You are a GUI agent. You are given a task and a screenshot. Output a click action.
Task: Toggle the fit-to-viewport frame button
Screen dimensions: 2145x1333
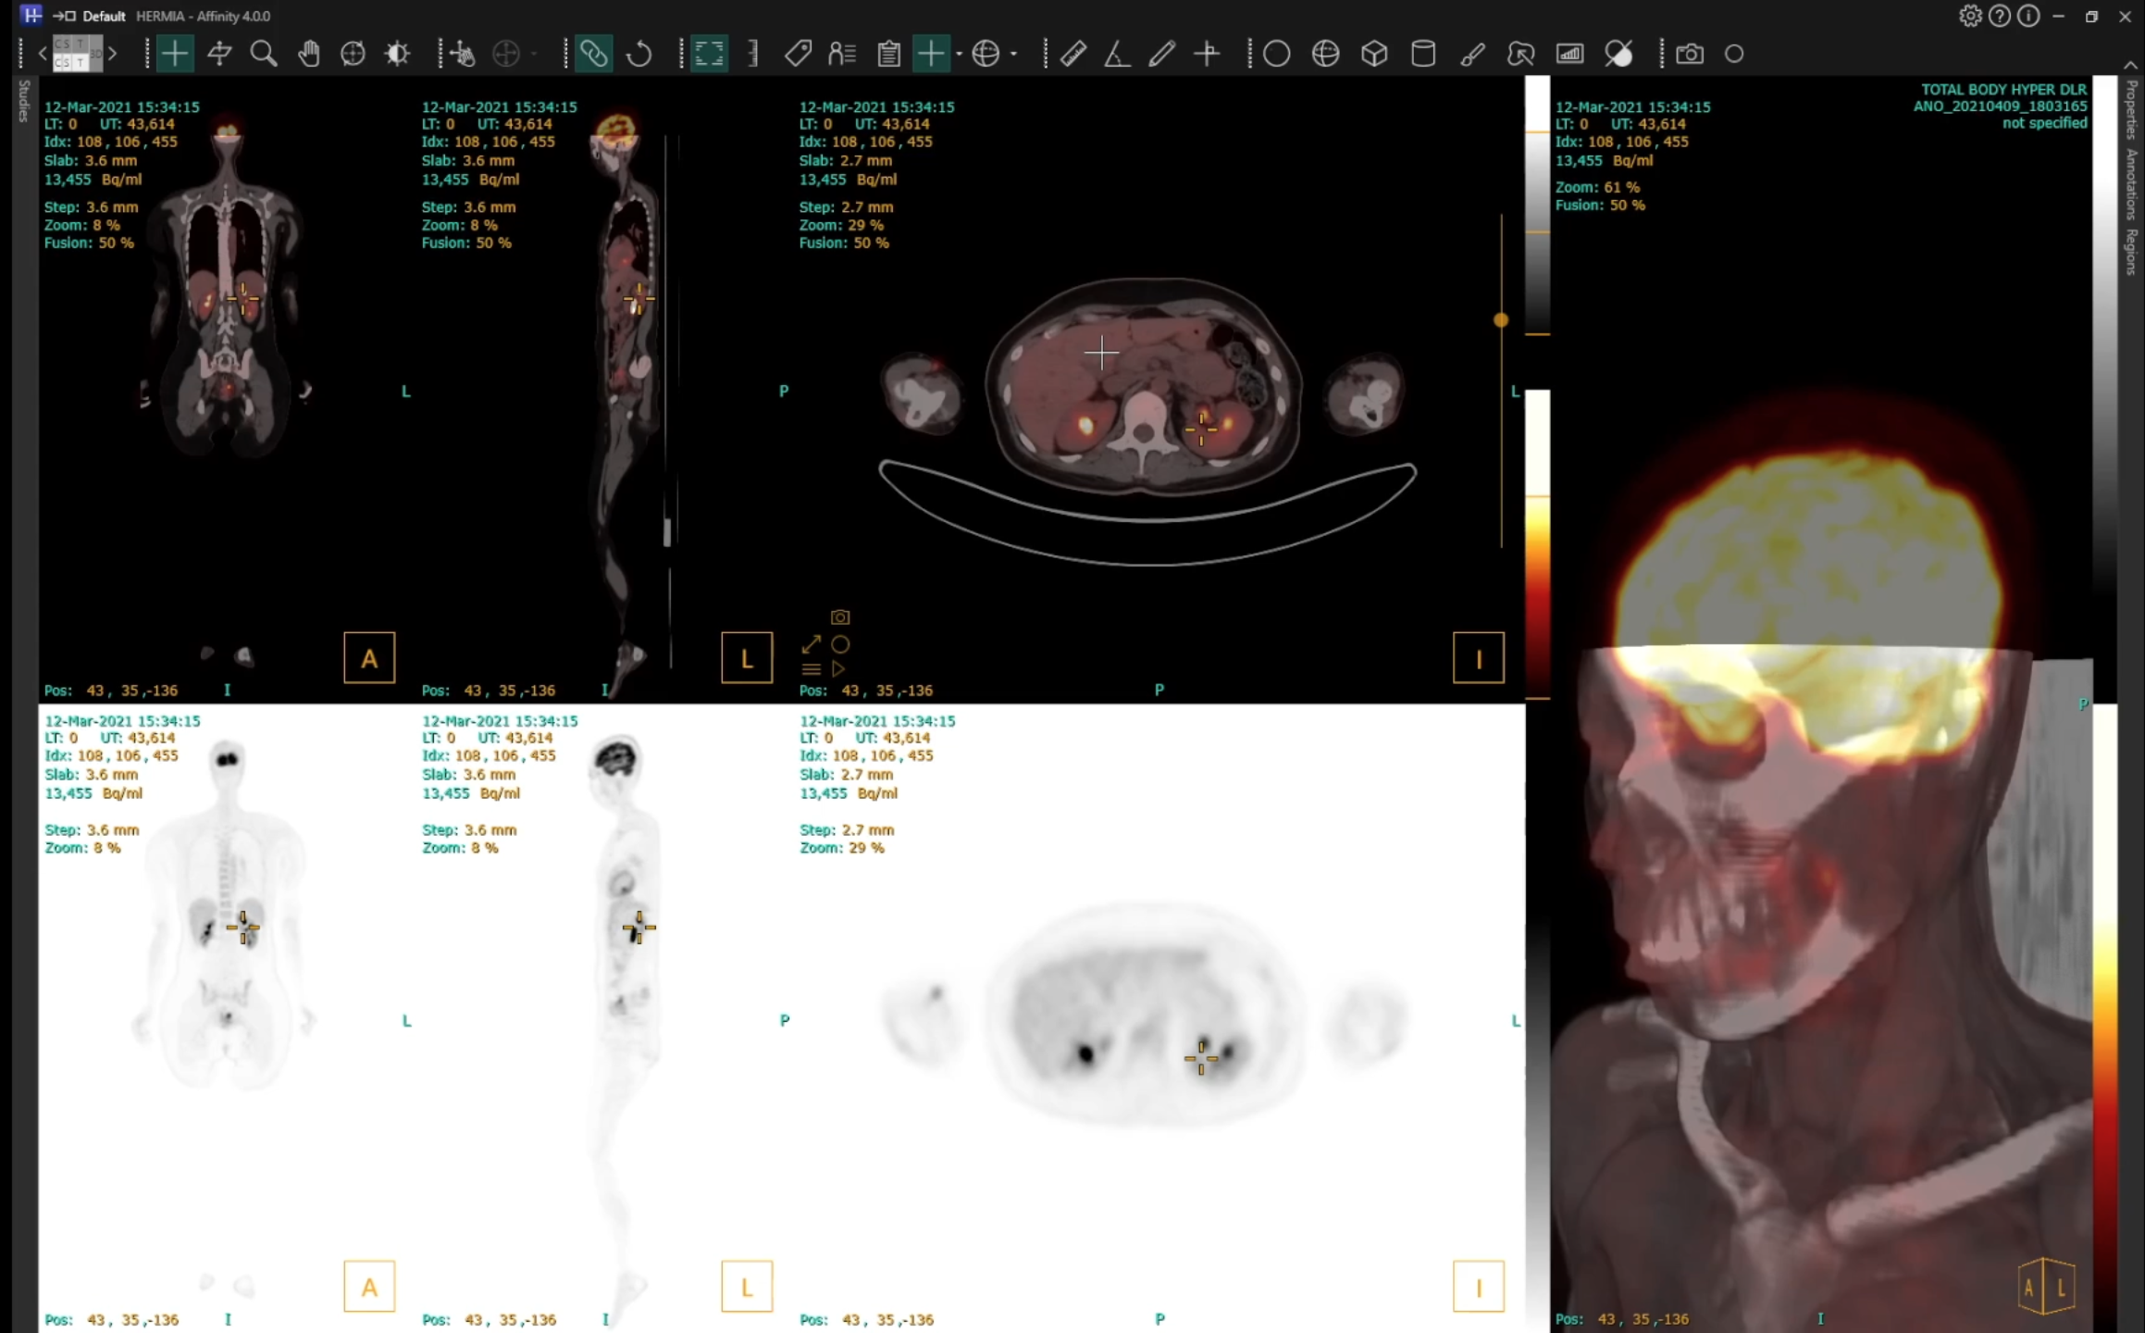[709, 55]
